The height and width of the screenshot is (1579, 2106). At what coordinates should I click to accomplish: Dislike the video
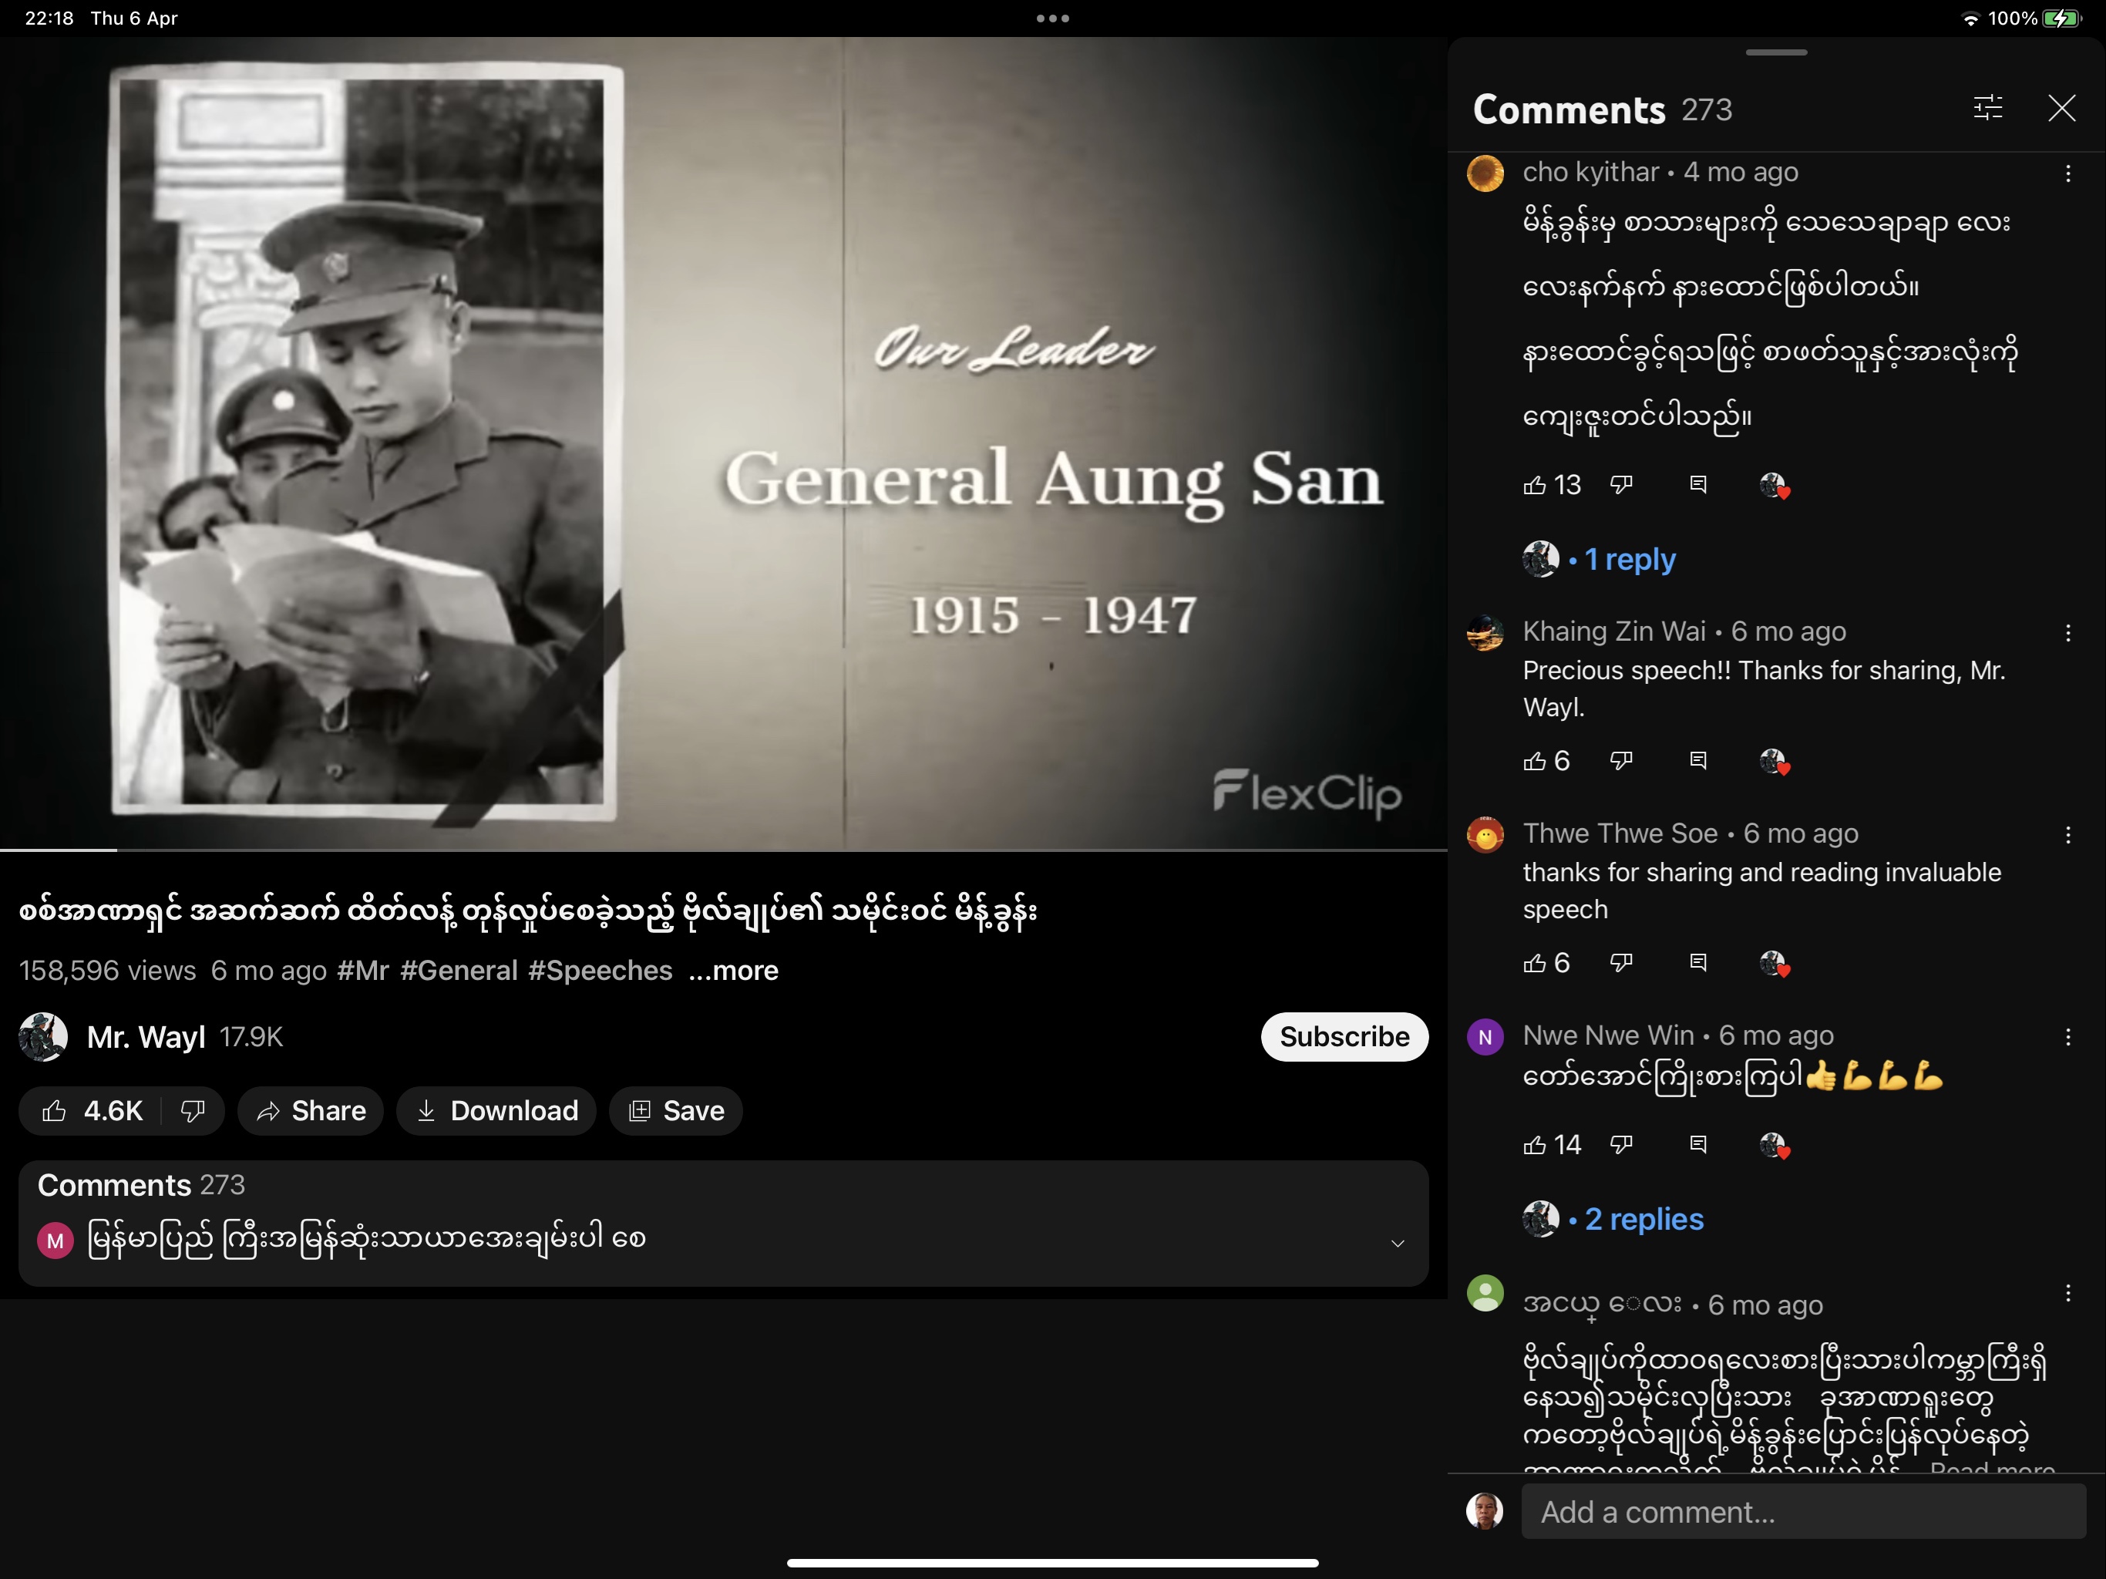(x=192, y=1110)
